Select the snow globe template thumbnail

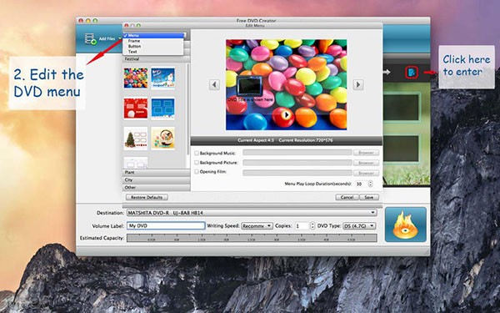tap(163, 139)
